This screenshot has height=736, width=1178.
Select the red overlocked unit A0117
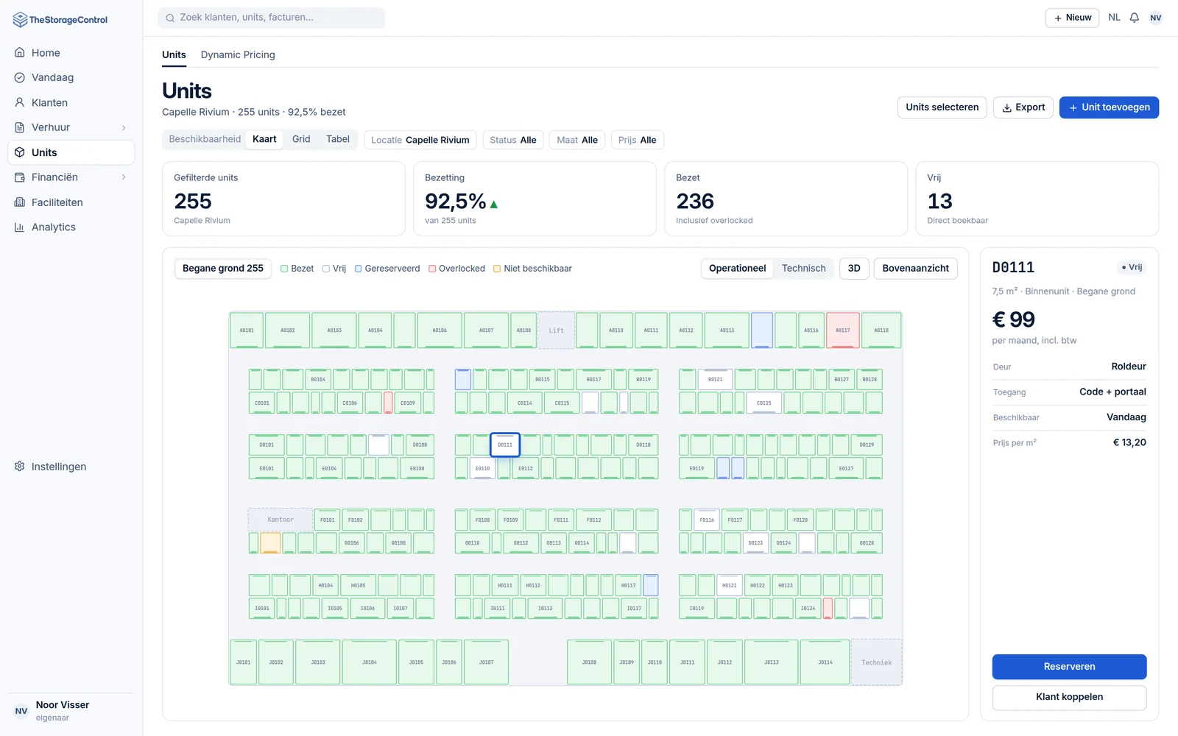tap(843, 330)
